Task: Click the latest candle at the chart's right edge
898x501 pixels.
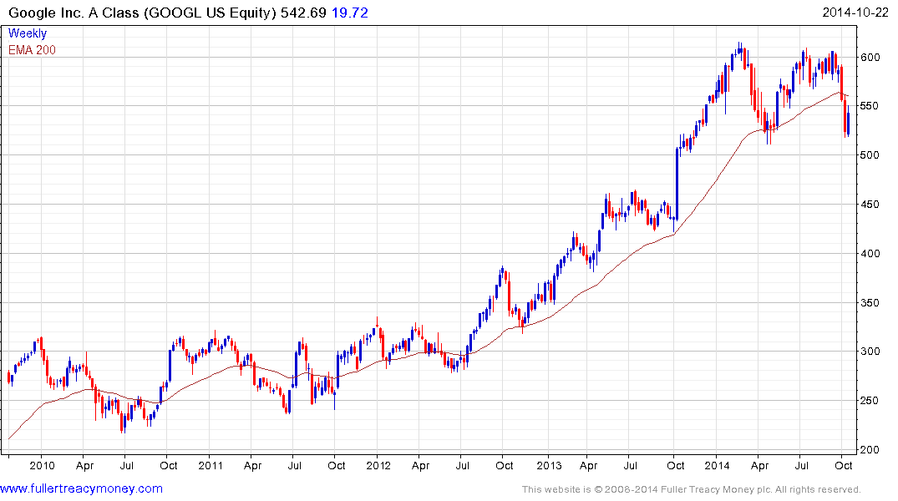Action: pos(848,123)
